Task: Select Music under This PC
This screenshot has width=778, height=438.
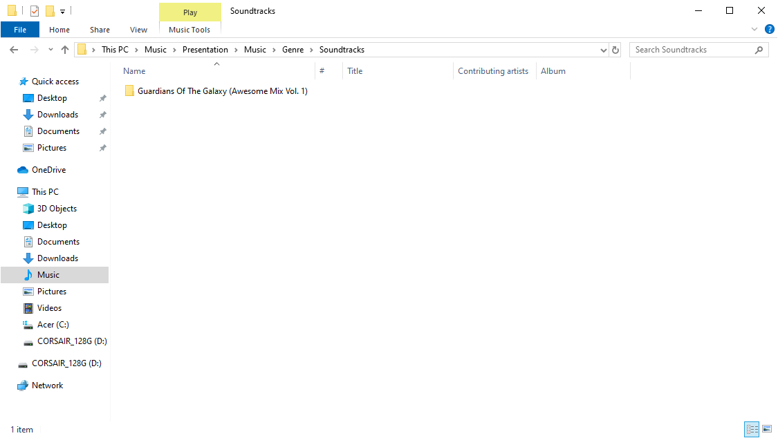Action: click(x=55, y=275)
